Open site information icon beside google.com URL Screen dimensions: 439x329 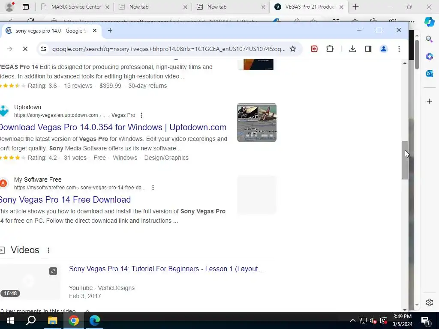click(x=44, y=49)
